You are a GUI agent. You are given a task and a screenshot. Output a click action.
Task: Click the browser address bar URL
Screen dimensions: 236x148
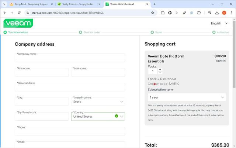pos(68,13)
